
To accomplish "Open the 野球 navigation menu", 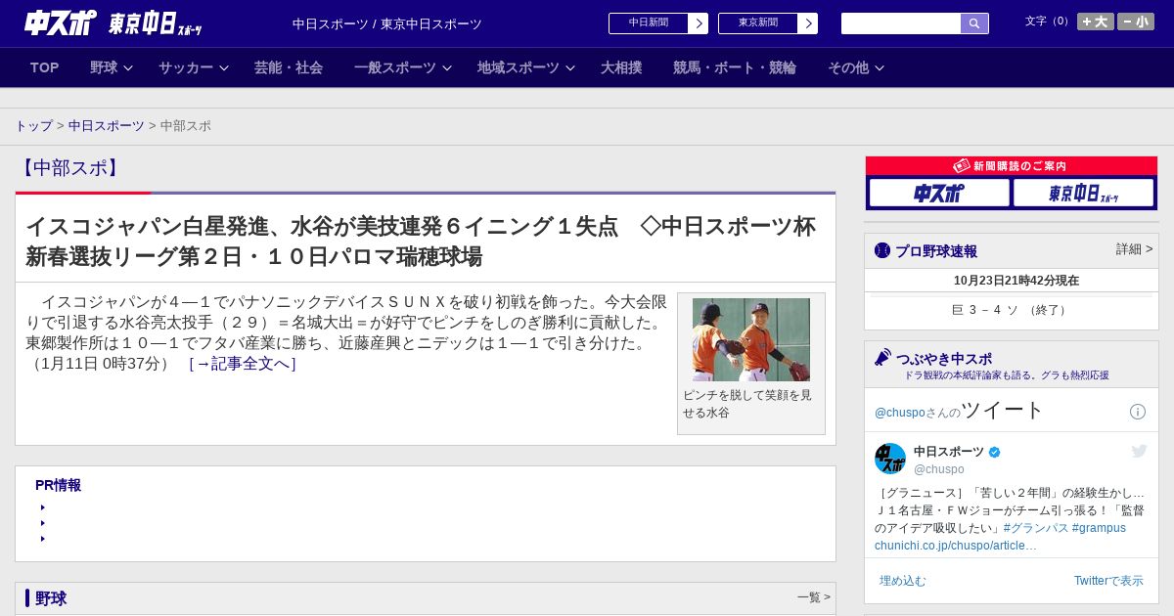I will [x=104, y=67].
